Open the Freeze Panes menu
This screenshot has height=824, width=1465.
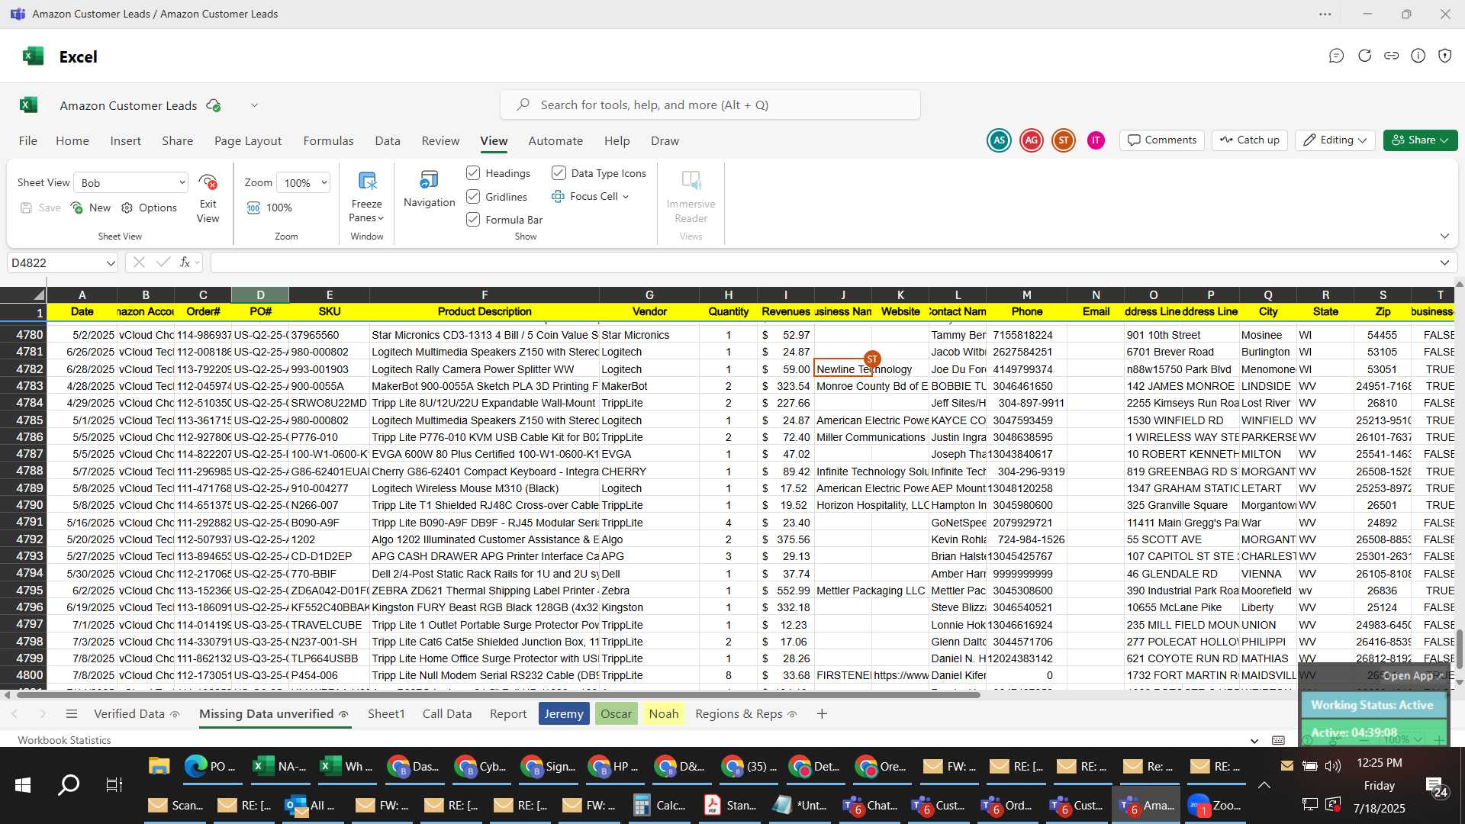[366, 197]
